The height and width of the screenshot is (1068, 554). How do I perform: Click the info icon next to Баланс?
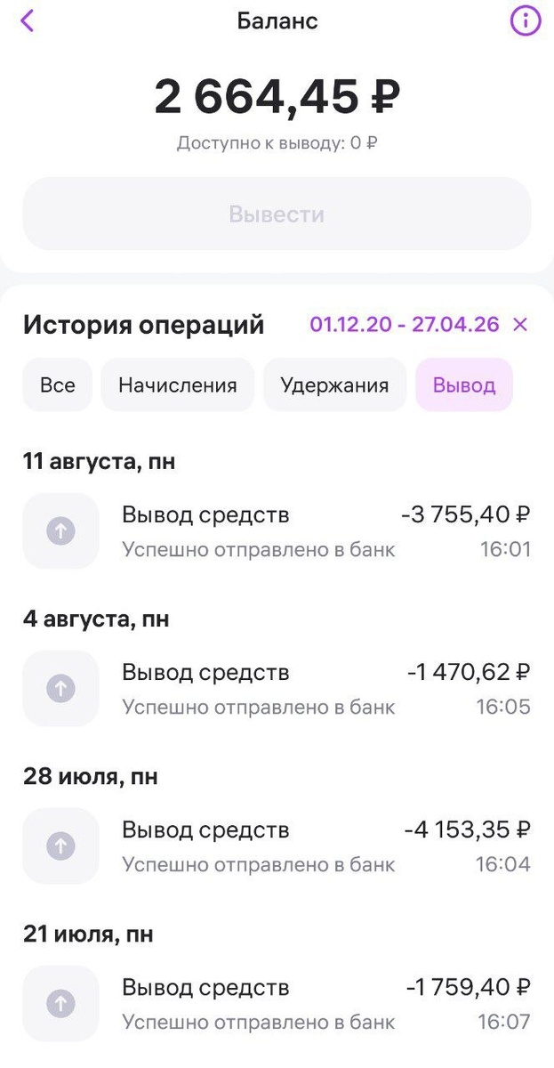point(525,20)
